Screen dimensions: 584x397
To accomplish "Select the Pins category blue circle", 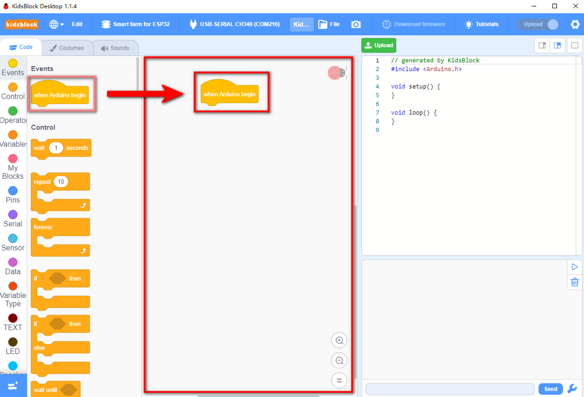I will [x=13, y=190].
